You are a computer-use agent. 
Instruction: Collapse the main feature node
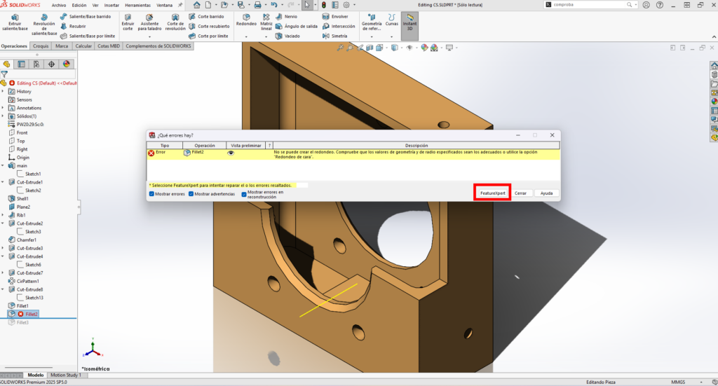3,165
